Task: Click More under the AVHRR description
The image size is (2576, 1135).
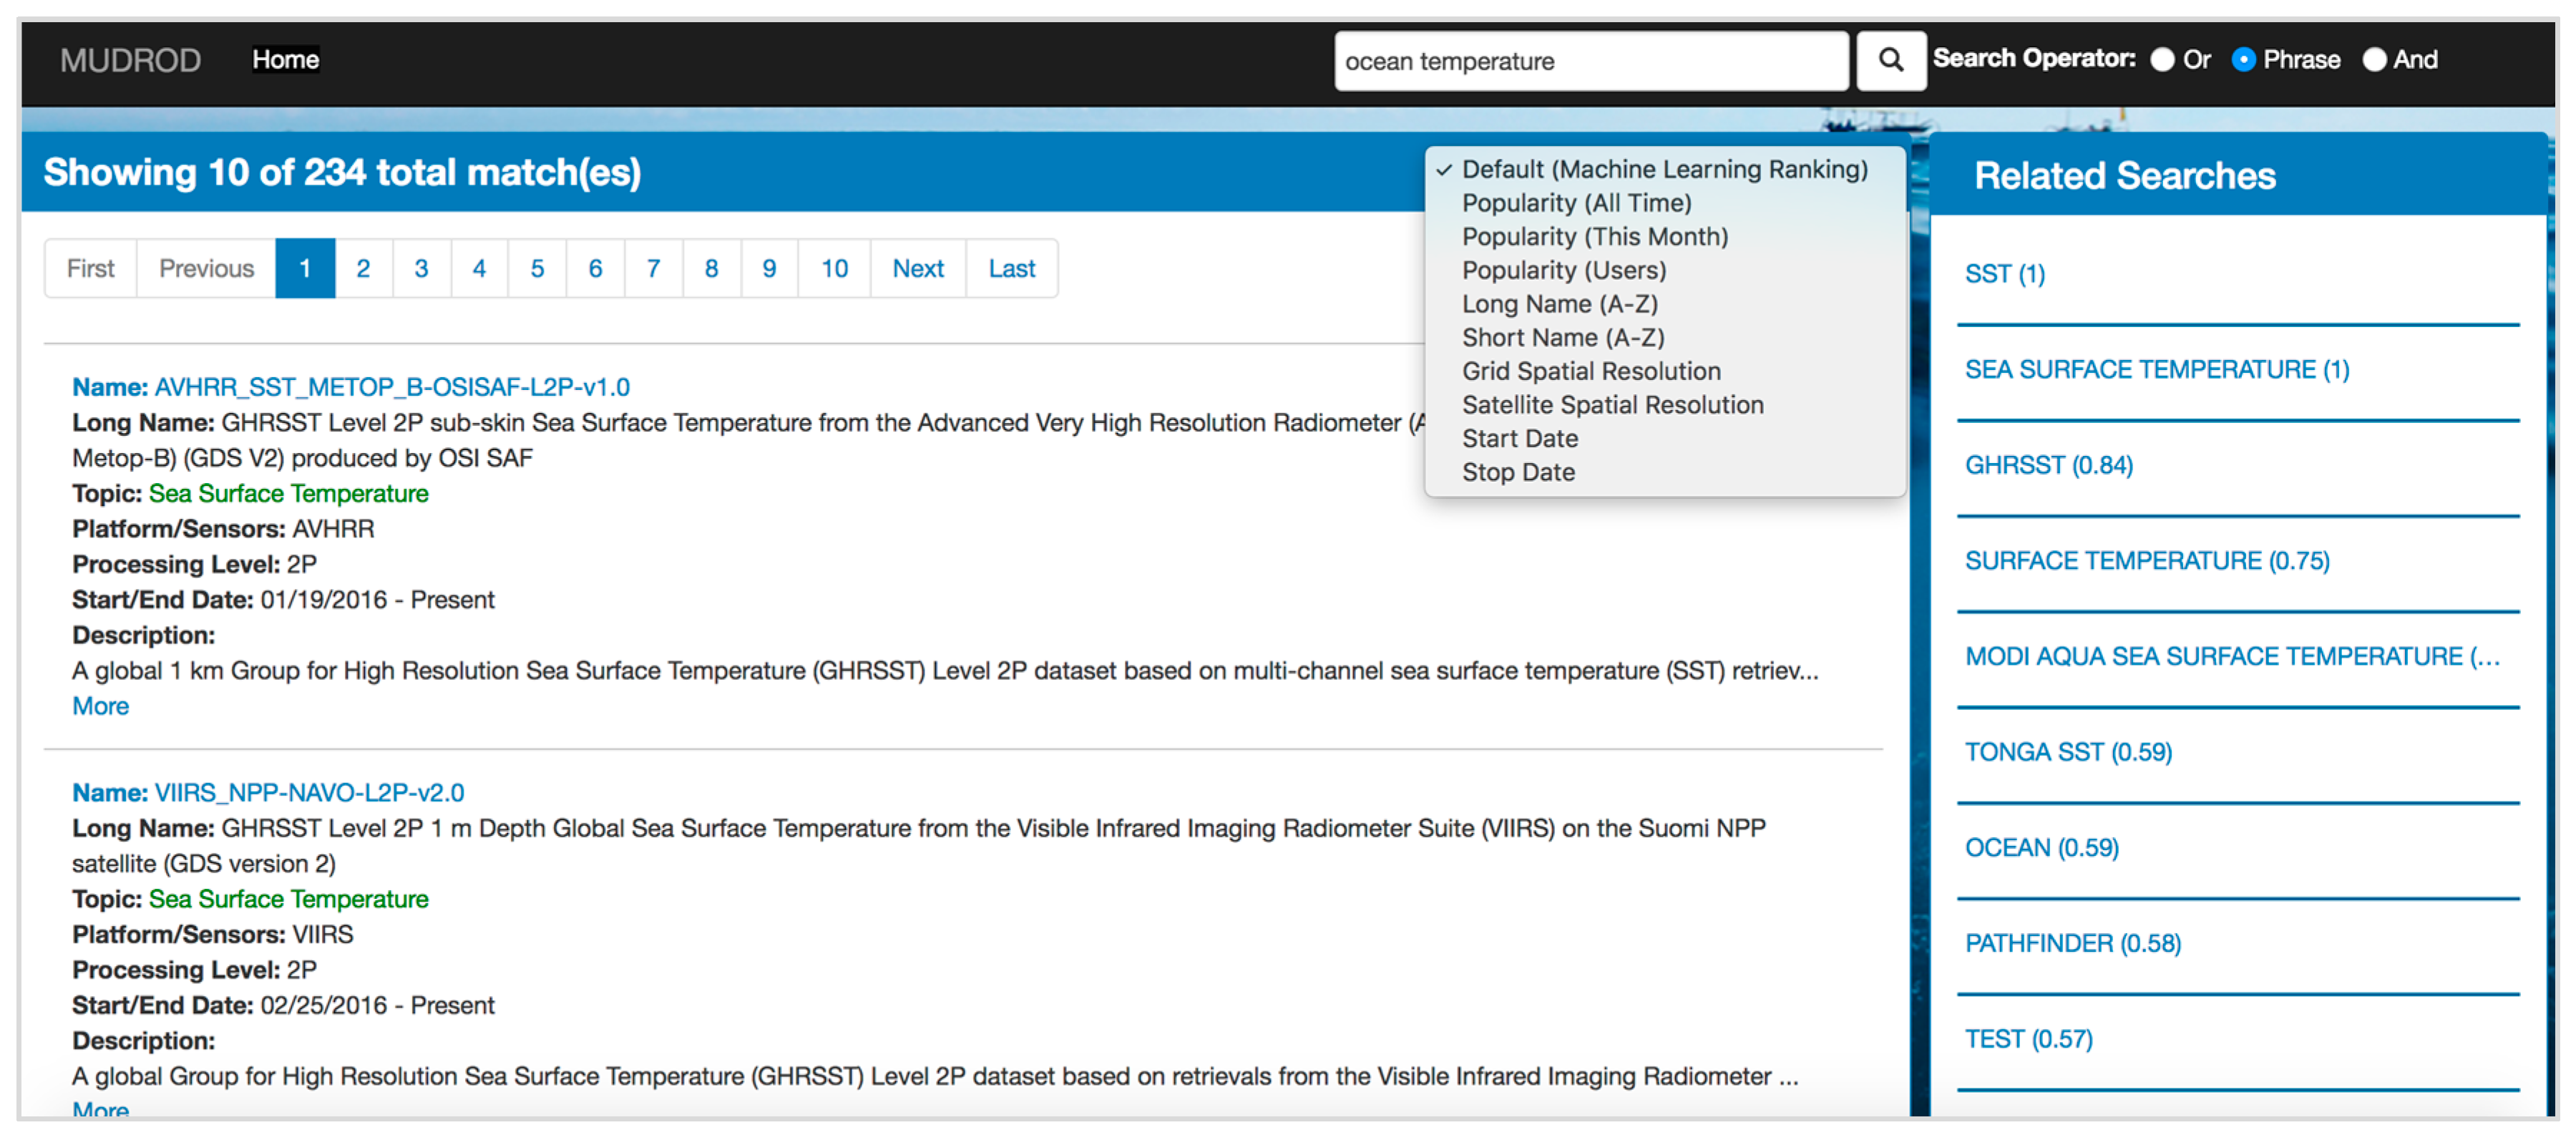Action: point(100,706)
